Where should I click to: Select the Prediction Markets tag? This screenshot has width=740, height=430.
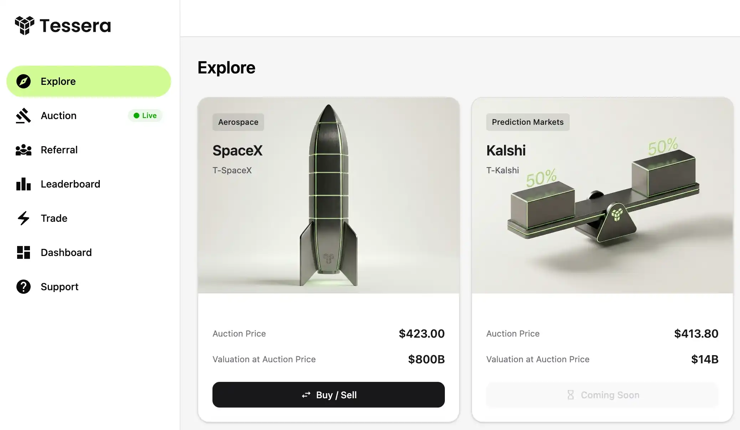(528, 122)
